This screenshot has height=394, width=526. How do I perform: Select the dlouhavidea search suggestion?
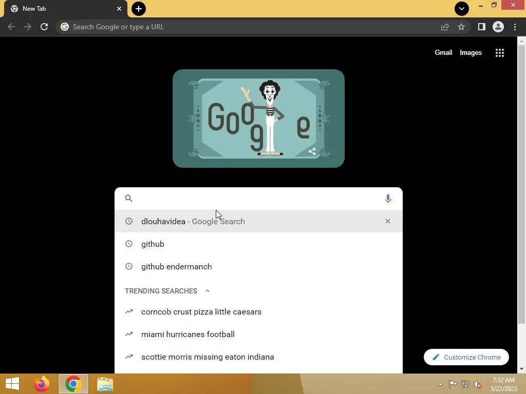pyautogui.click(x=259, y=221)
